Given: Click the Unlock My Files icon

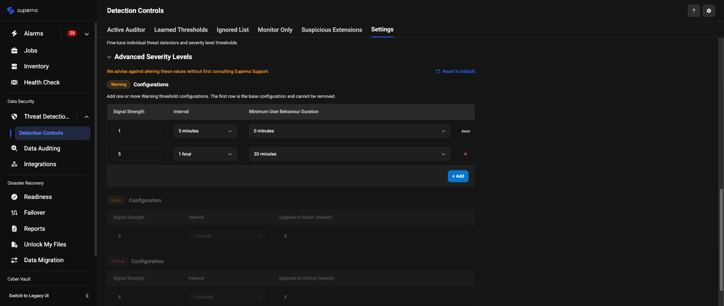Looking at the screenshot, I should [x=14, y=245].
